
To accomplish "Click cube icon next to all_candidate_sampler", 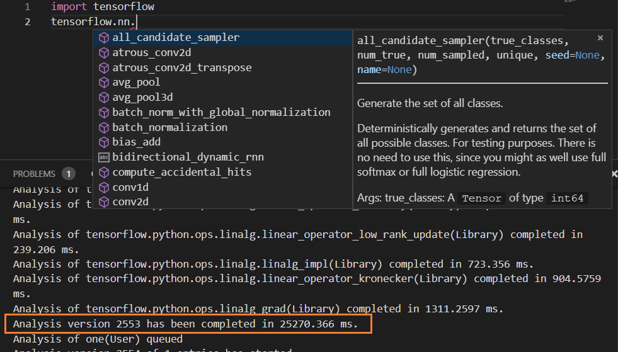I will pos(104,37).
